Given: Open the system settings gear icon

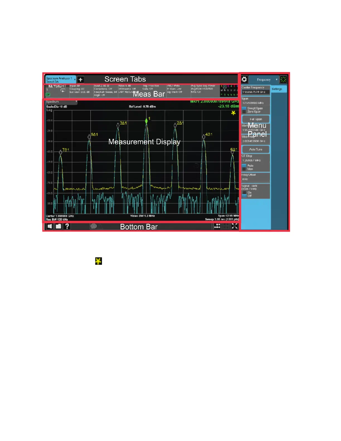Looking at the screenshot, I should click(x=244, y=79).
